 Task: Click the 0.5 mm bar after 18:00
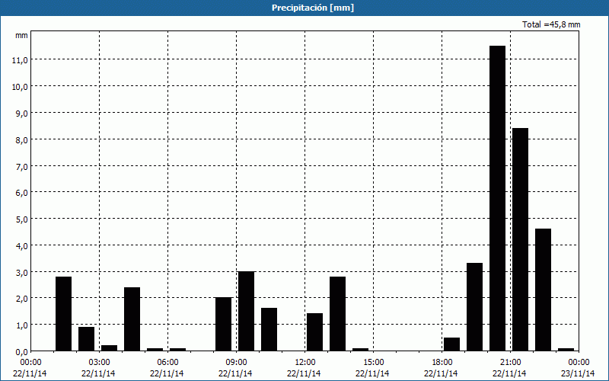coord(451,344)
